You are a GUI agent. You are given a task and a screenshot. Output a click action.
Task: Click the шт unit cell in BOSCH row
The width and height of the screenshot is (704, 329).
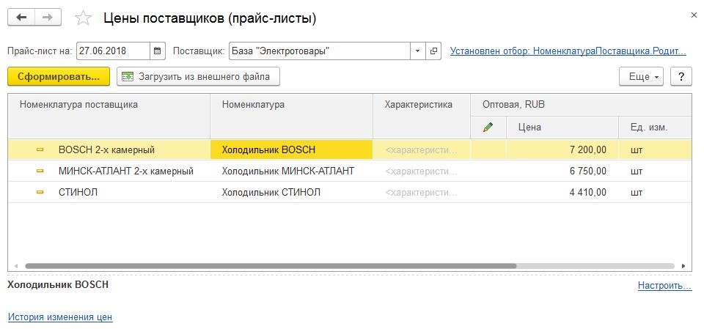coord(655,149)
